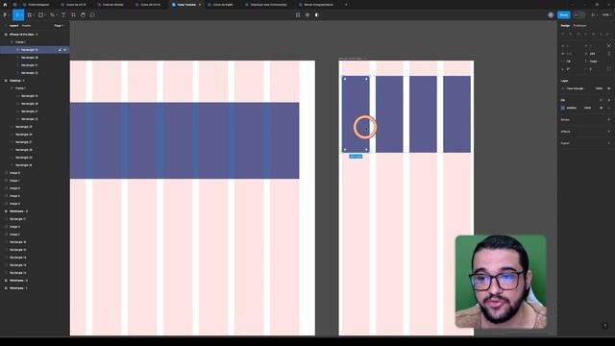Select the Comment tool
The height and width of the screenshot is (346, 615).
[92, 15]
